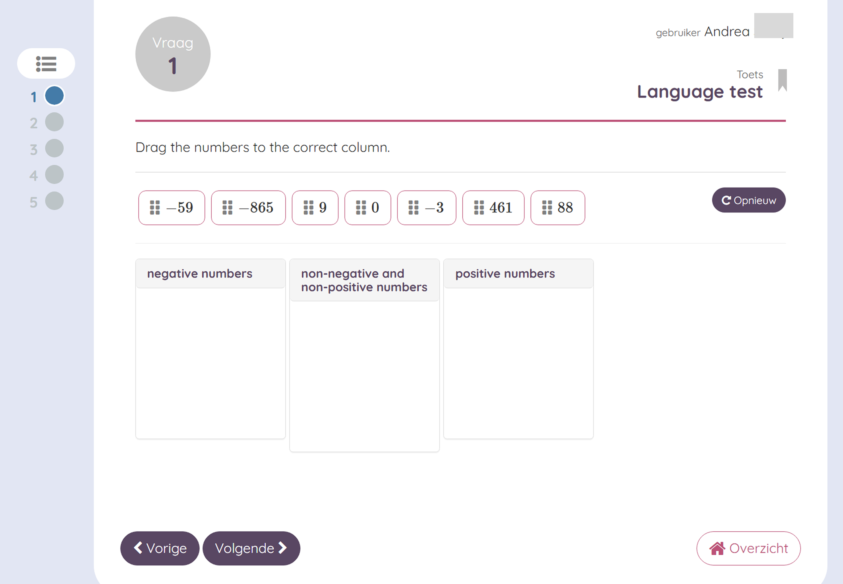Click the Opnieuw reset button
This screenshot has height=584, width=843.
(748, 200)
